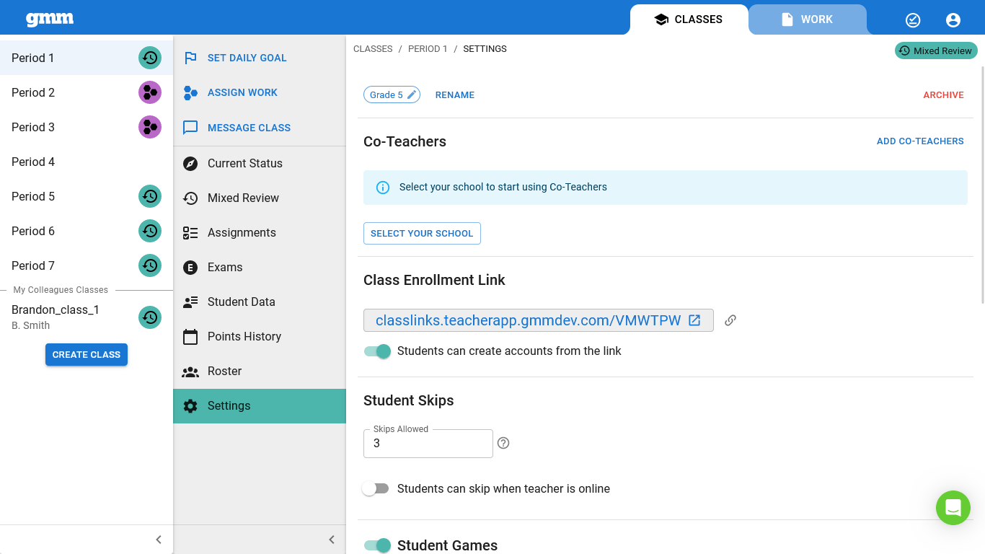The image size is (985, 554).
Task: Click the Skips Allowed help icon
Action: click(x=503, y=443)
